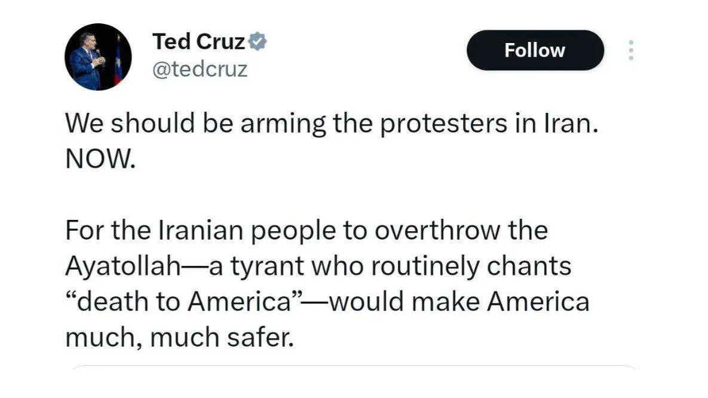
Task: Open the @tedcruz handle link
Action: click(200, 69)
